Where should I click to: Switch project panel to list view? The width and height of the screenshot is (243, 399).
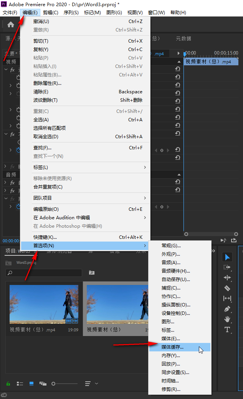20,383
